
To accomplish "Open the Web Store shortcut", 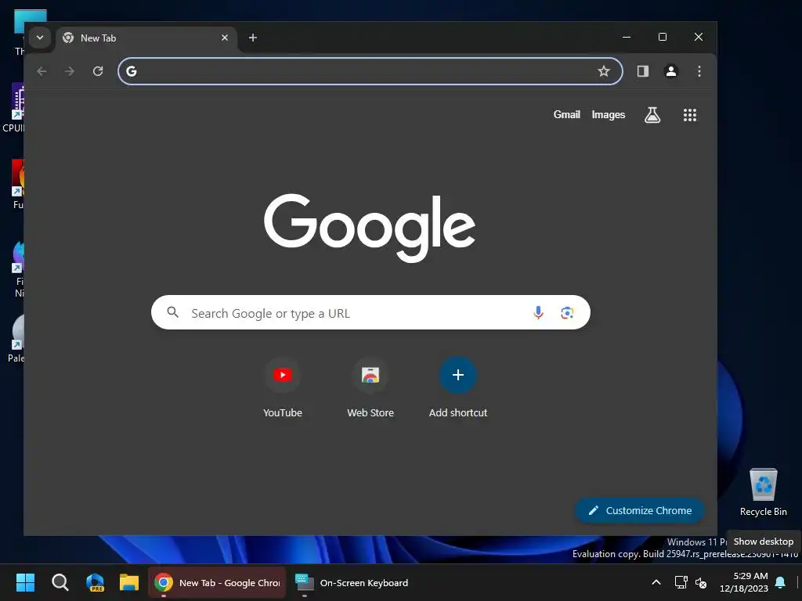I will pos(370,387).
